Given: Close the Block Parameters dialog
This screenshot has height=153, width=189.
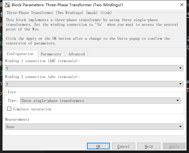Looking at the screenshot, I should click(182, 5).
